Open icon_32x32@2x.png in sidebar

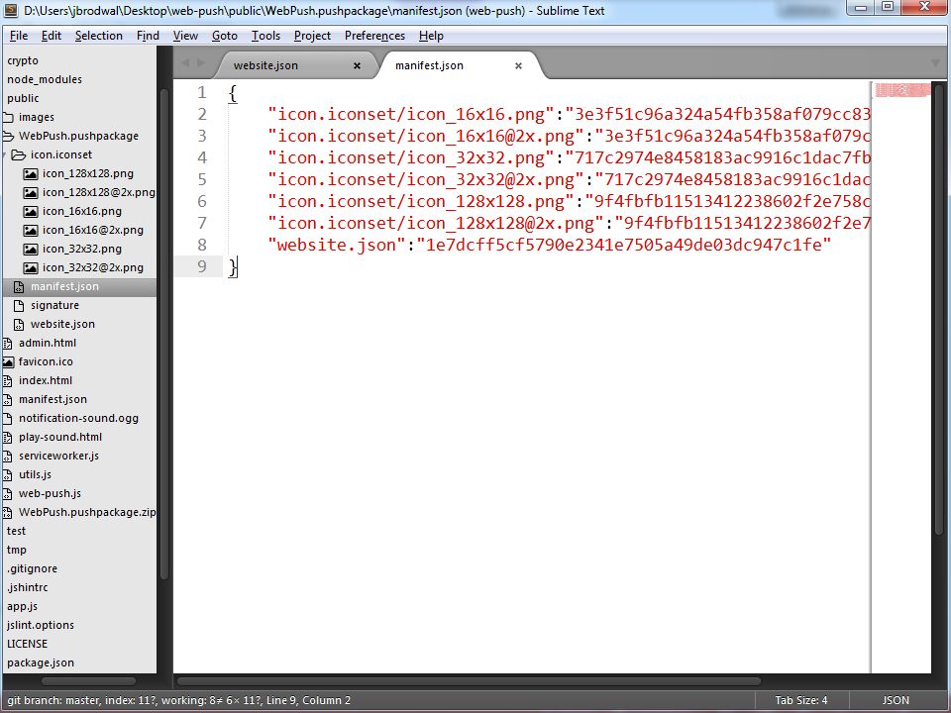click(93, 267)
